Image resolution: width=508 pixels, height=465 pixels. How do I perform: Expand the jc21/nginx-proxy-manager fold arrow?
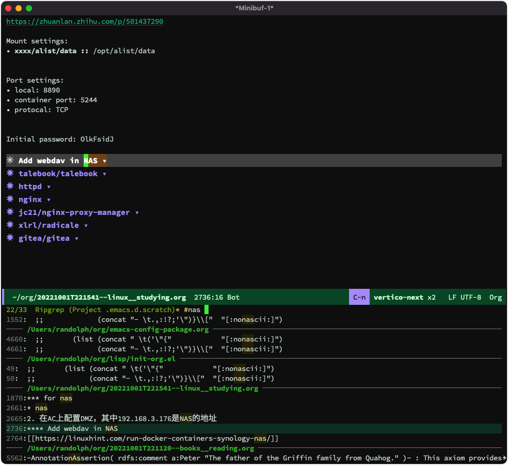[x=137, y=213]
